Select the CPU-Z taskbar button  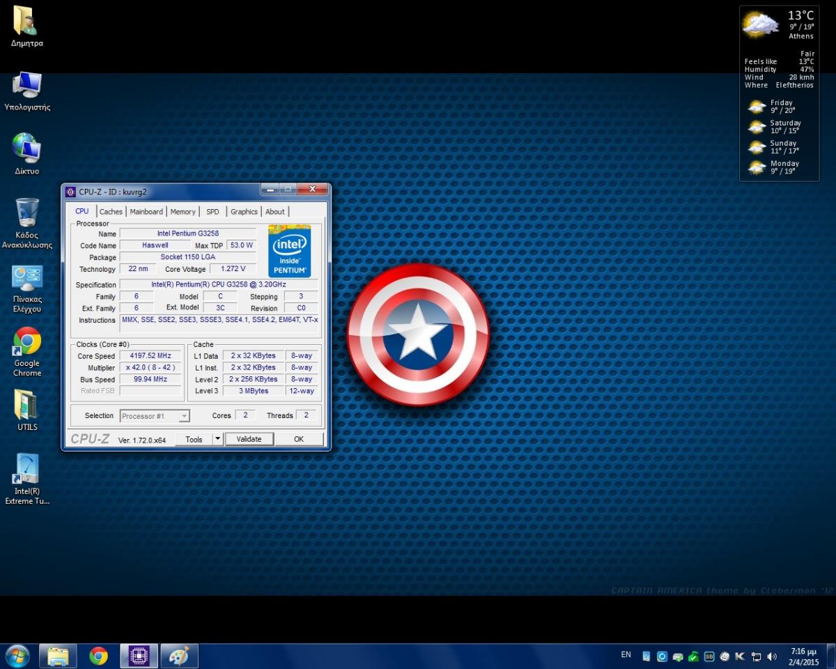coord(139,656)
